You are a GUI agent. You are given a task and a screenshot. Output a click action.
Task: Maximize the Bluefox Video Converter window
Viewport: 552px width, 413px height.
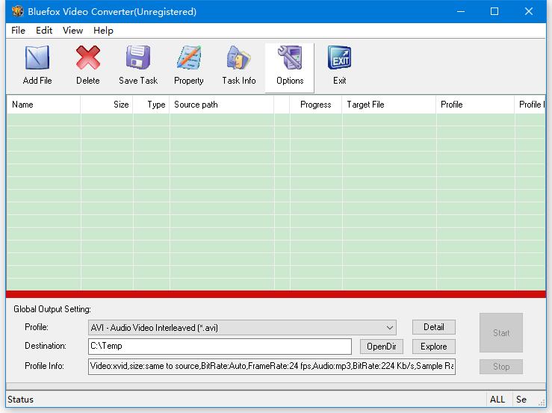tap(494, 12)
